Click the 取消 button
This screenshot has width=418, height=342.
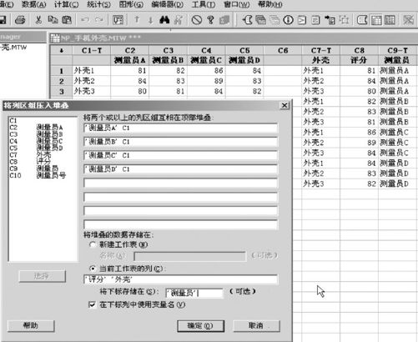click(256, 325)
